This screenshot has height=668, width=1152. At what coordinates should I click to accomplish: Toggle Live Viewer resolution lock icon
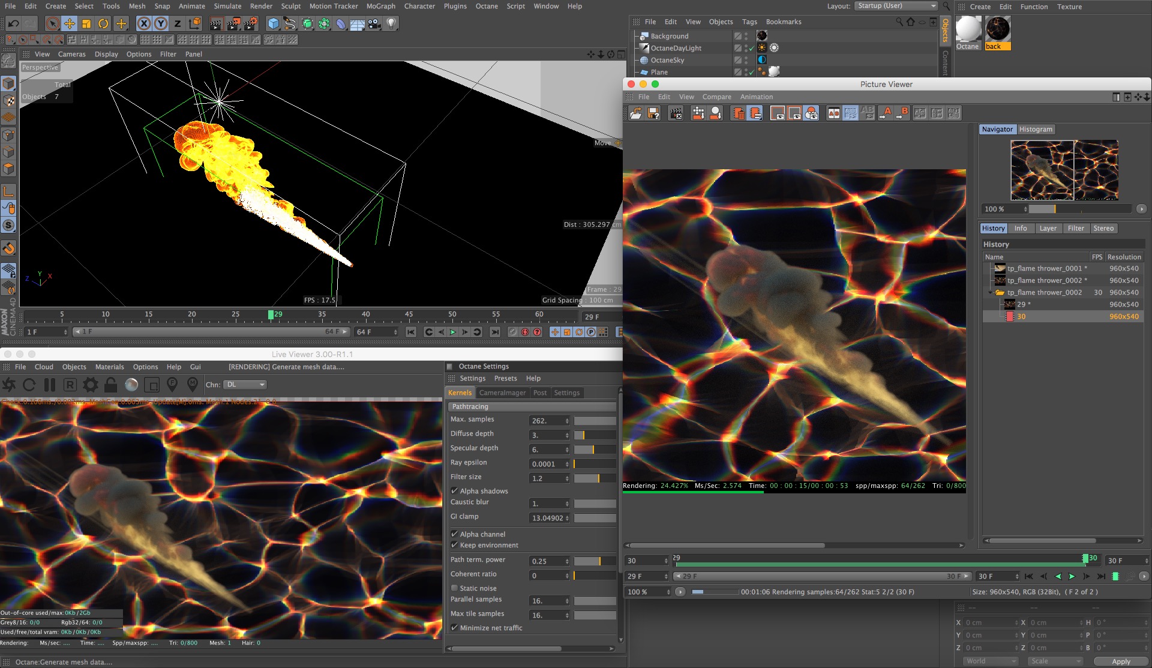(110, 385)
